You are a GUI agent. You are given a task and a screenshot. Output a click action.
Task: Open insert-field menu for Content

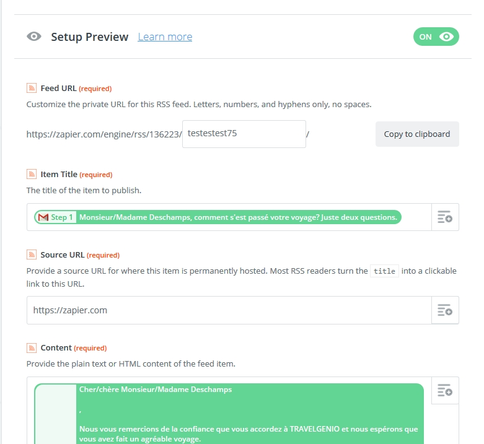(x=445, y=390)
